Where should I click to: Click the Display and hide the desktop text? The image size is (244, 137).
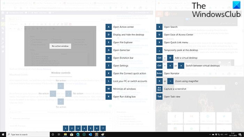click(129, 35)
